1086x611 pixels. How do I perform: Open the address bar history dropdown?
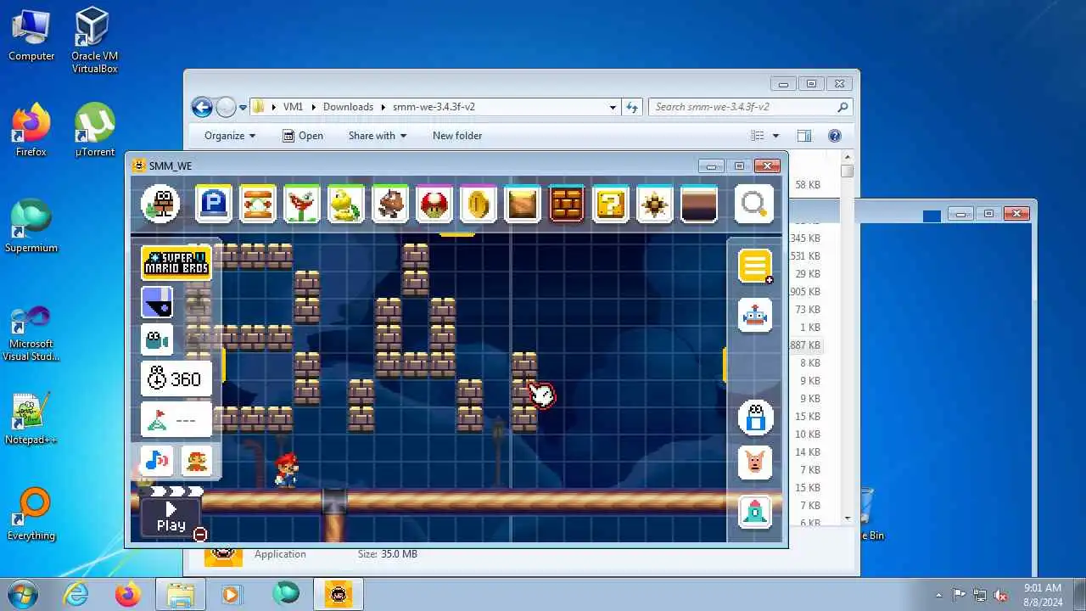click(x=613, y=107)
